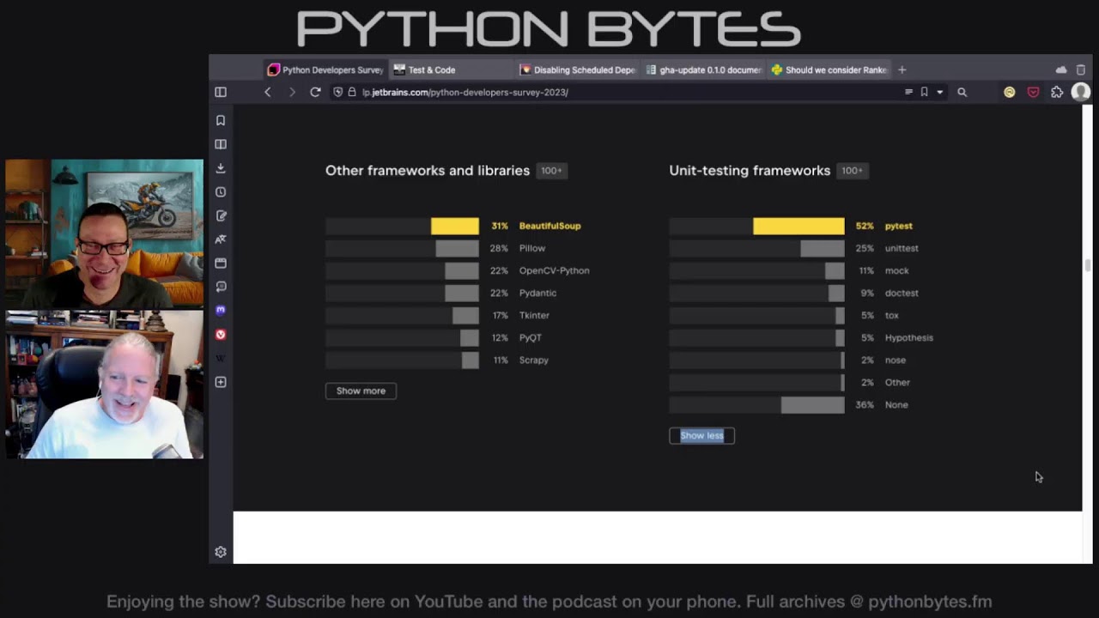Click the 'Unit-testing frameworks' heading
This screenshot has width=1099, height=618.
click(750, 171)
